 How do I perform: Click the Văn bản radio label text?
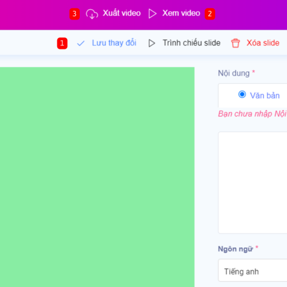pos(265,95)
